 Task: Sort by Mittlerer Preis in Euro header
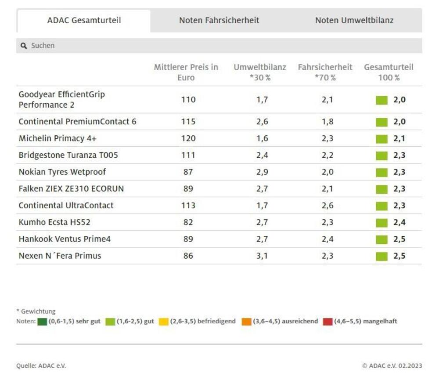(x=186, y=72)
